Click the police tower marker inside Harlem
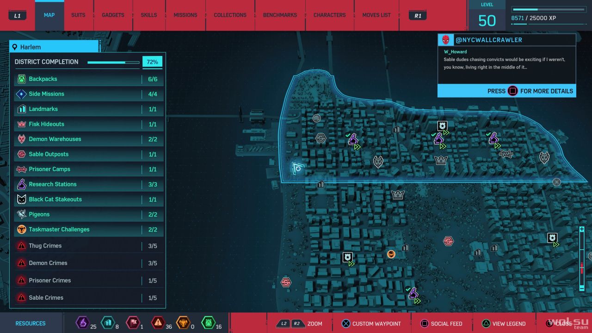 [443, 126]
